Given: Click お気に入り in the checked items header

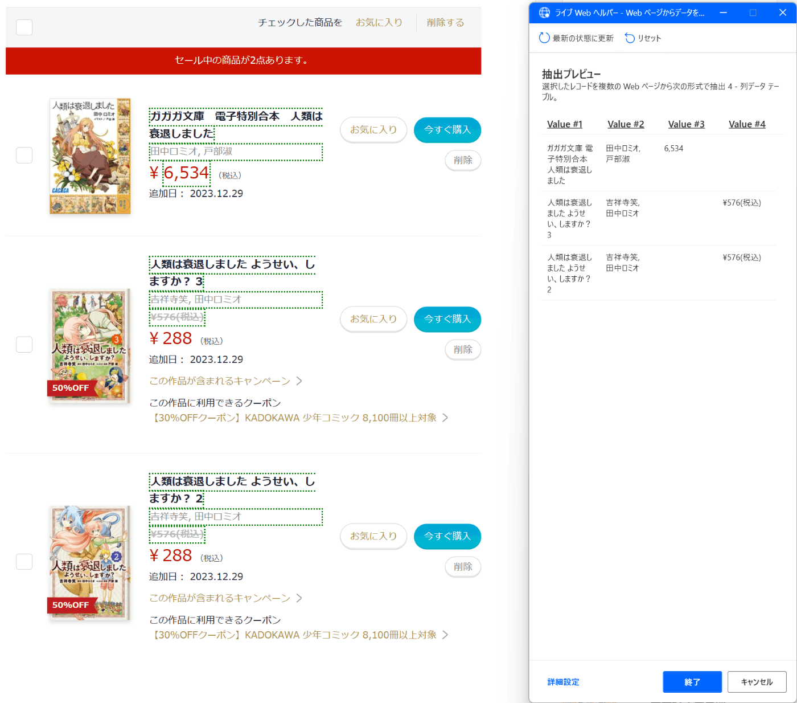Looking at the screenshot, I should coord(379,22).
